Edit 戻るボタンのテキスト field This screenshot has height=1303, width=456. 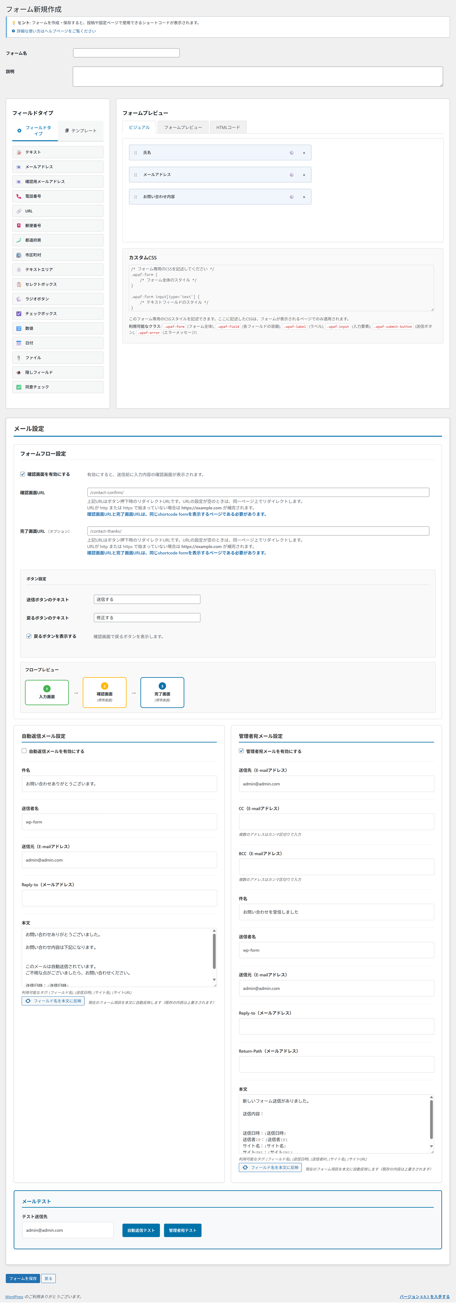[x=147, y=618]
